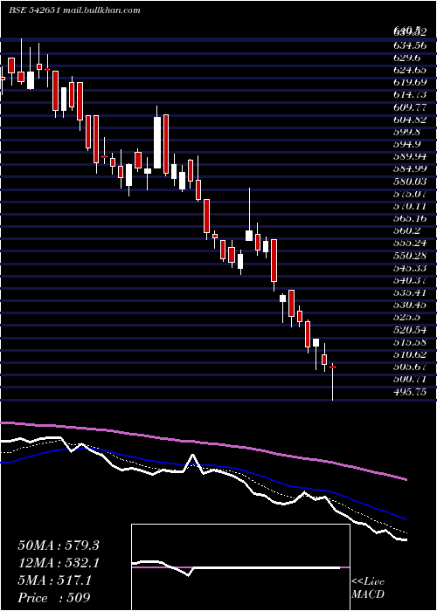Click the <<Live MACD label

(368, 587)
